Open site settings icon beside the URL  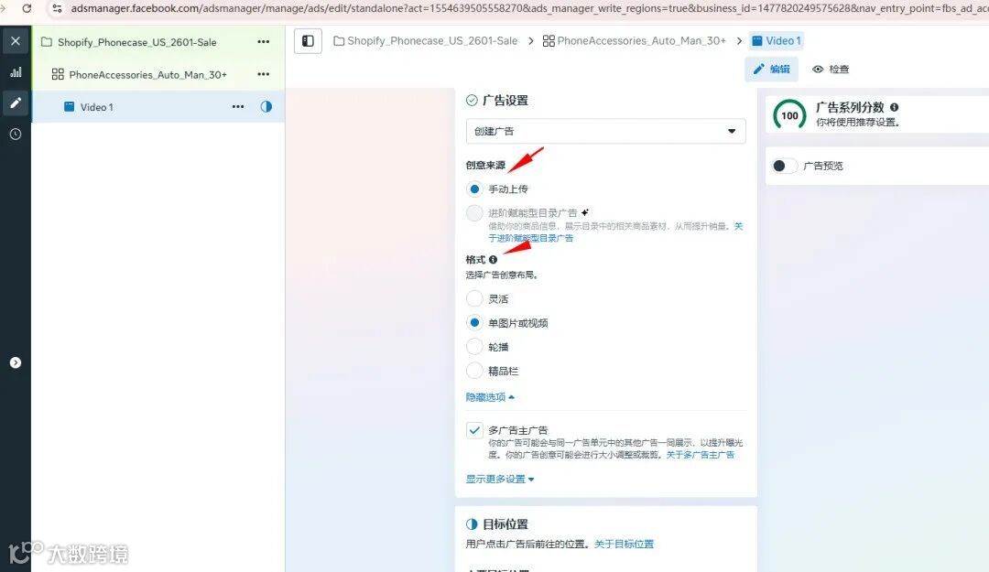(x=57, y=8)
